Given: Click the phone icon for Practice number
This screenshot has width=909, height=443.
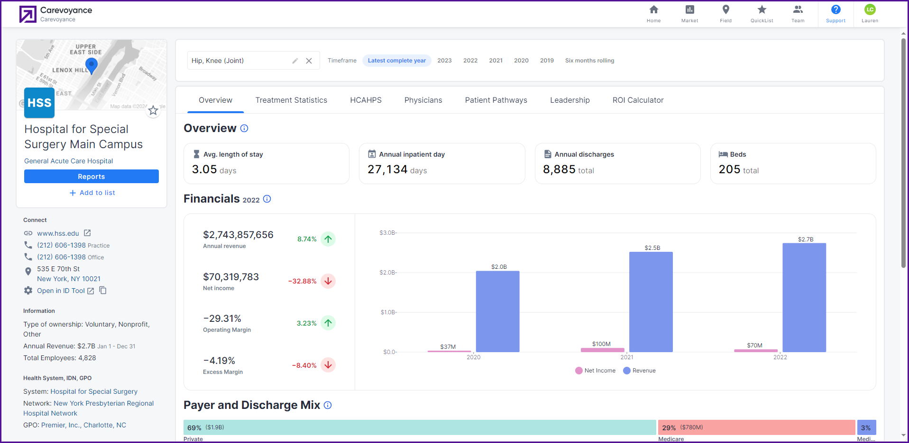Looking at the screenshot, I should pyautogui.click(x=28, y=245).
